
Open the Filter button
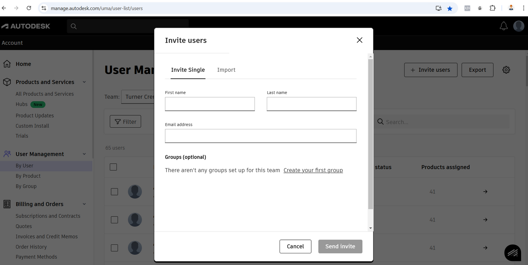pos(125,122)
